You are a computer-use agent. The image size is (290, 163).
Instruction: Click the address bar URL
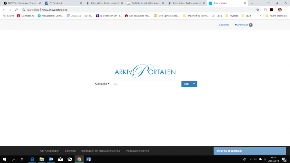[55, 10]
